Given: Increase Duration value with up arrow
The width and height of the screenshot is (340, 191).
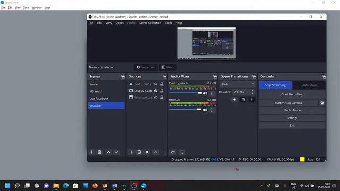Looking at the screenshot, I should (x=253, y=91).
